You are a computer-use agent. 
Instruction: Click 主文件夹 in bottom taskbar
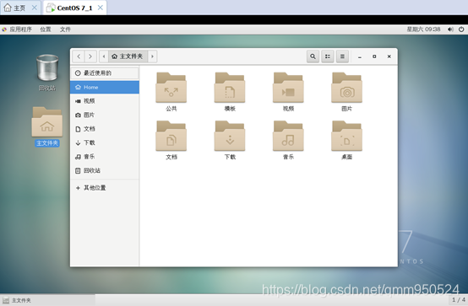48,300
